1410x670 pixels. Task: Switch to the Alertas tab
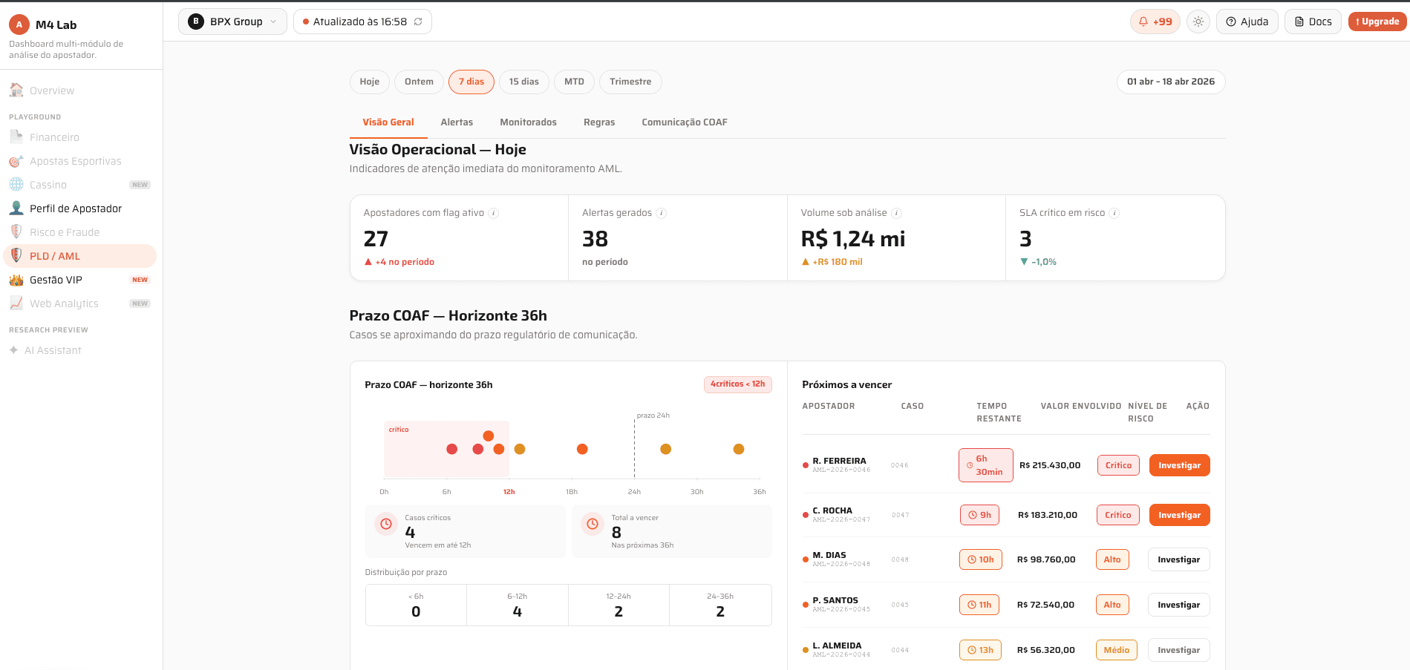[457, 122]
